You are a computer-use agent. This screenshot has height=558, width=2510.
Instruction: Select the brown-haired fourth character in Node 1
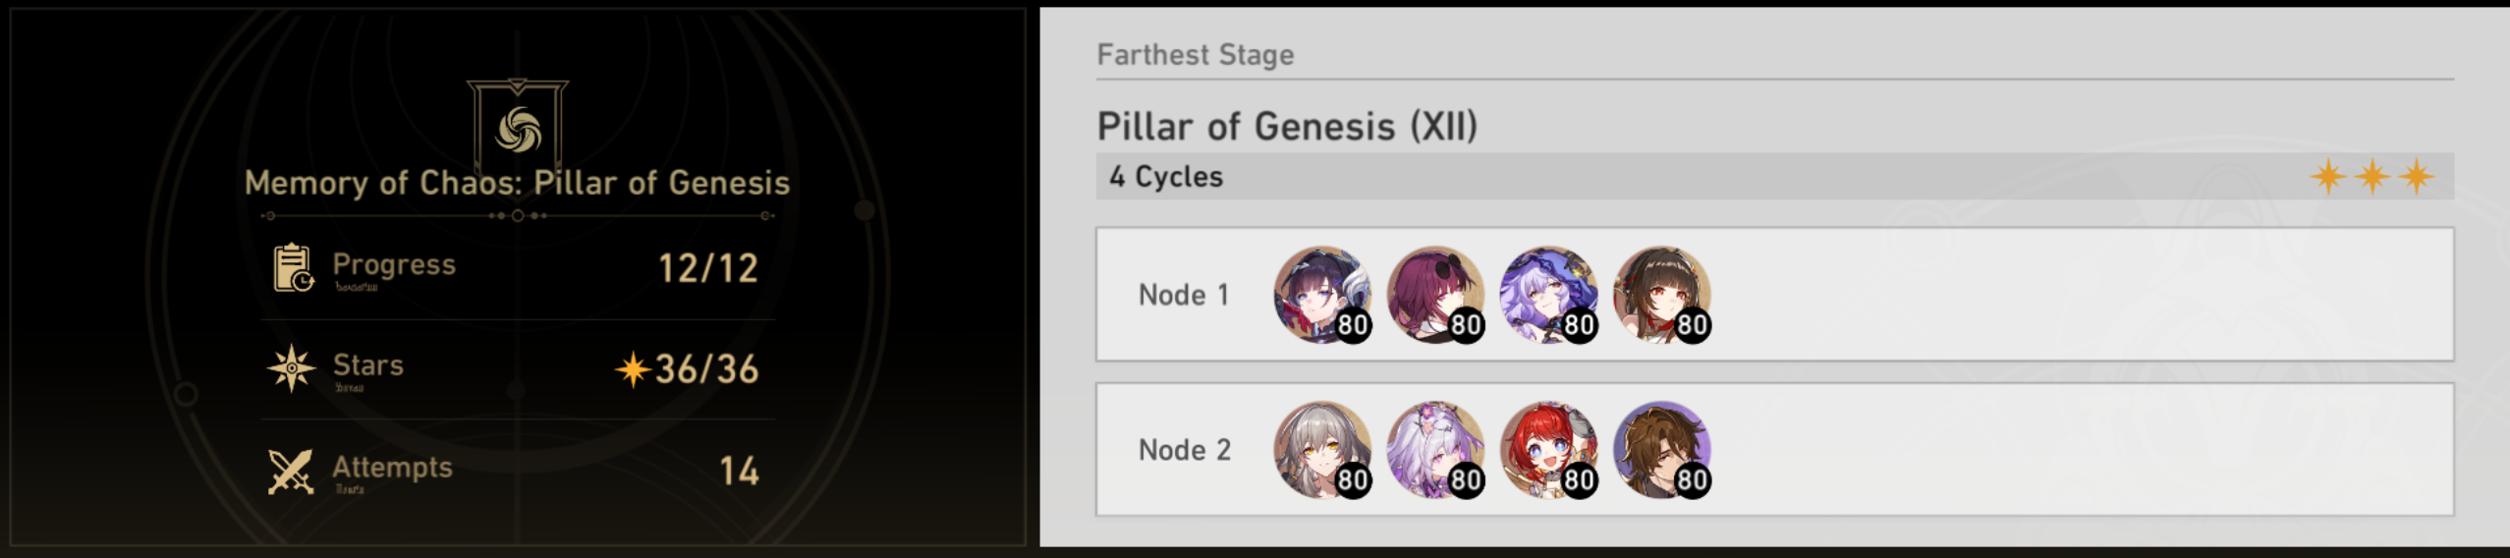tap(1661, 295)
